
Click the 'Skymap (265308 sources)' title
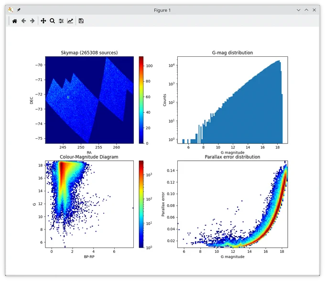click(x=89, y=53)
